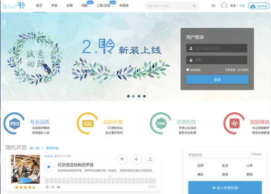Open the 在杂货店结帐的声音 title
The height and width of the screenshot is (194, 271).
pos(76,165)
